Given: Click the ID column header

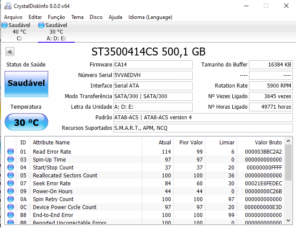Looking at the screenshot, I should coord(23,143).
